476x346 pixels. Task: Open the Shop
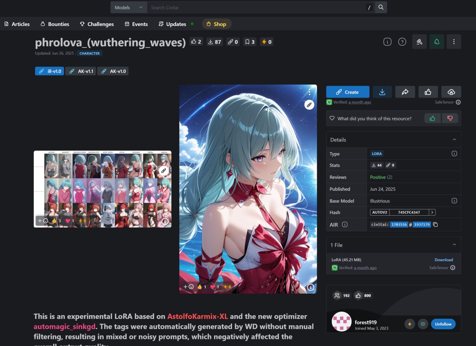coord(216,24)
